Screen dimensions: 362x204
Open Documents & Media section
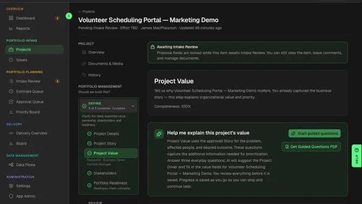pos(109,63)
